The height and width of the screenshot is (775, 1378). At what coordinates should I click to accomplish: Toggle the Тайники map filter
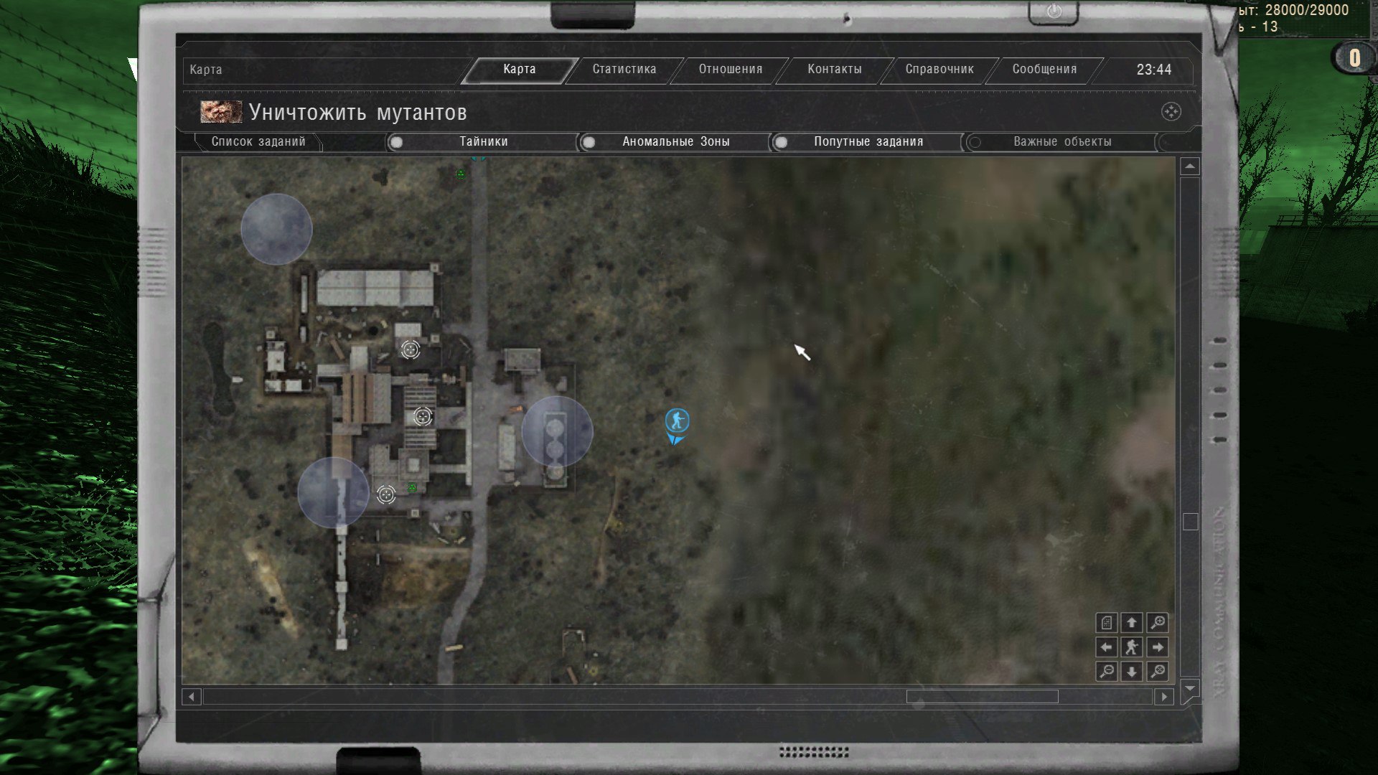tap(483, 142)
